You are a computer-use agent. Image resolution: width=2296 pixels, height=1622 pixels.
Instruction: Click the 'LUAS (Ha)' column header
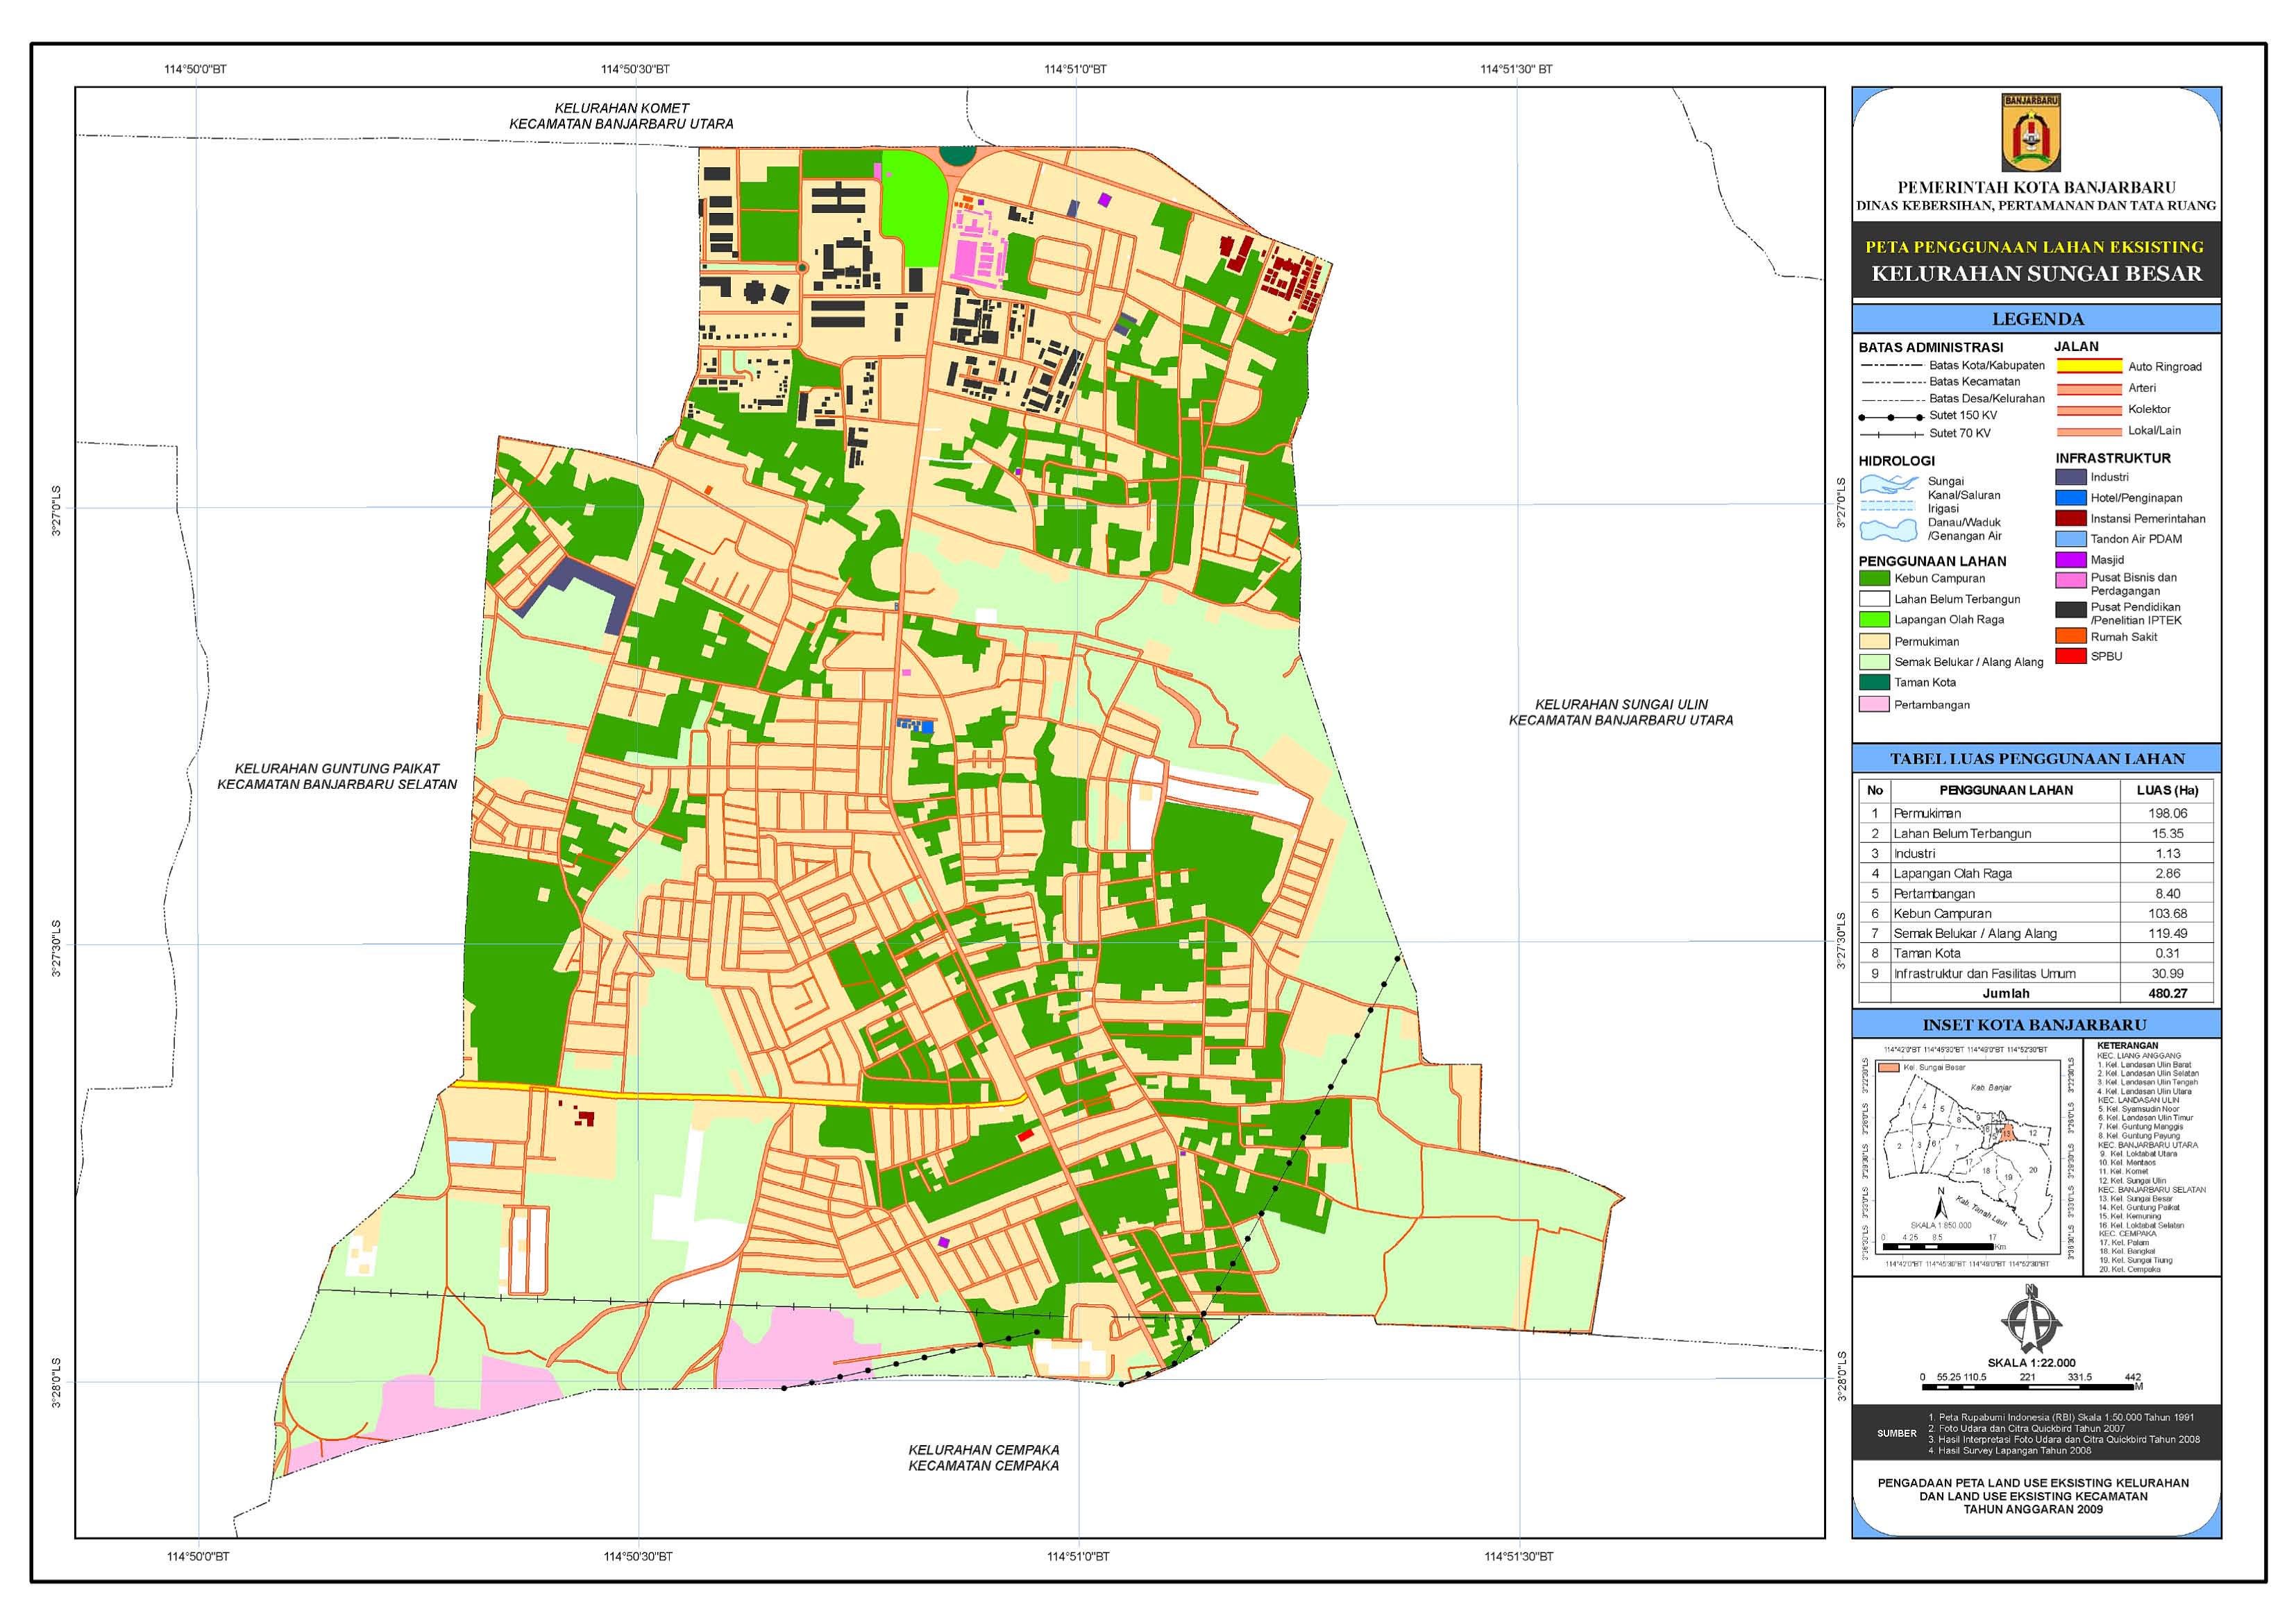(2167, 790)
